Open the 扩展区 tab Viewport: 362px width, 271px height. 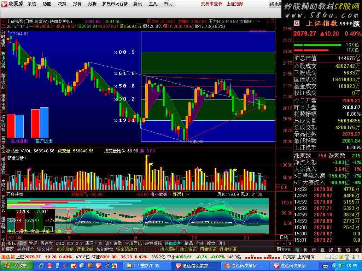(x=8, y=249)
